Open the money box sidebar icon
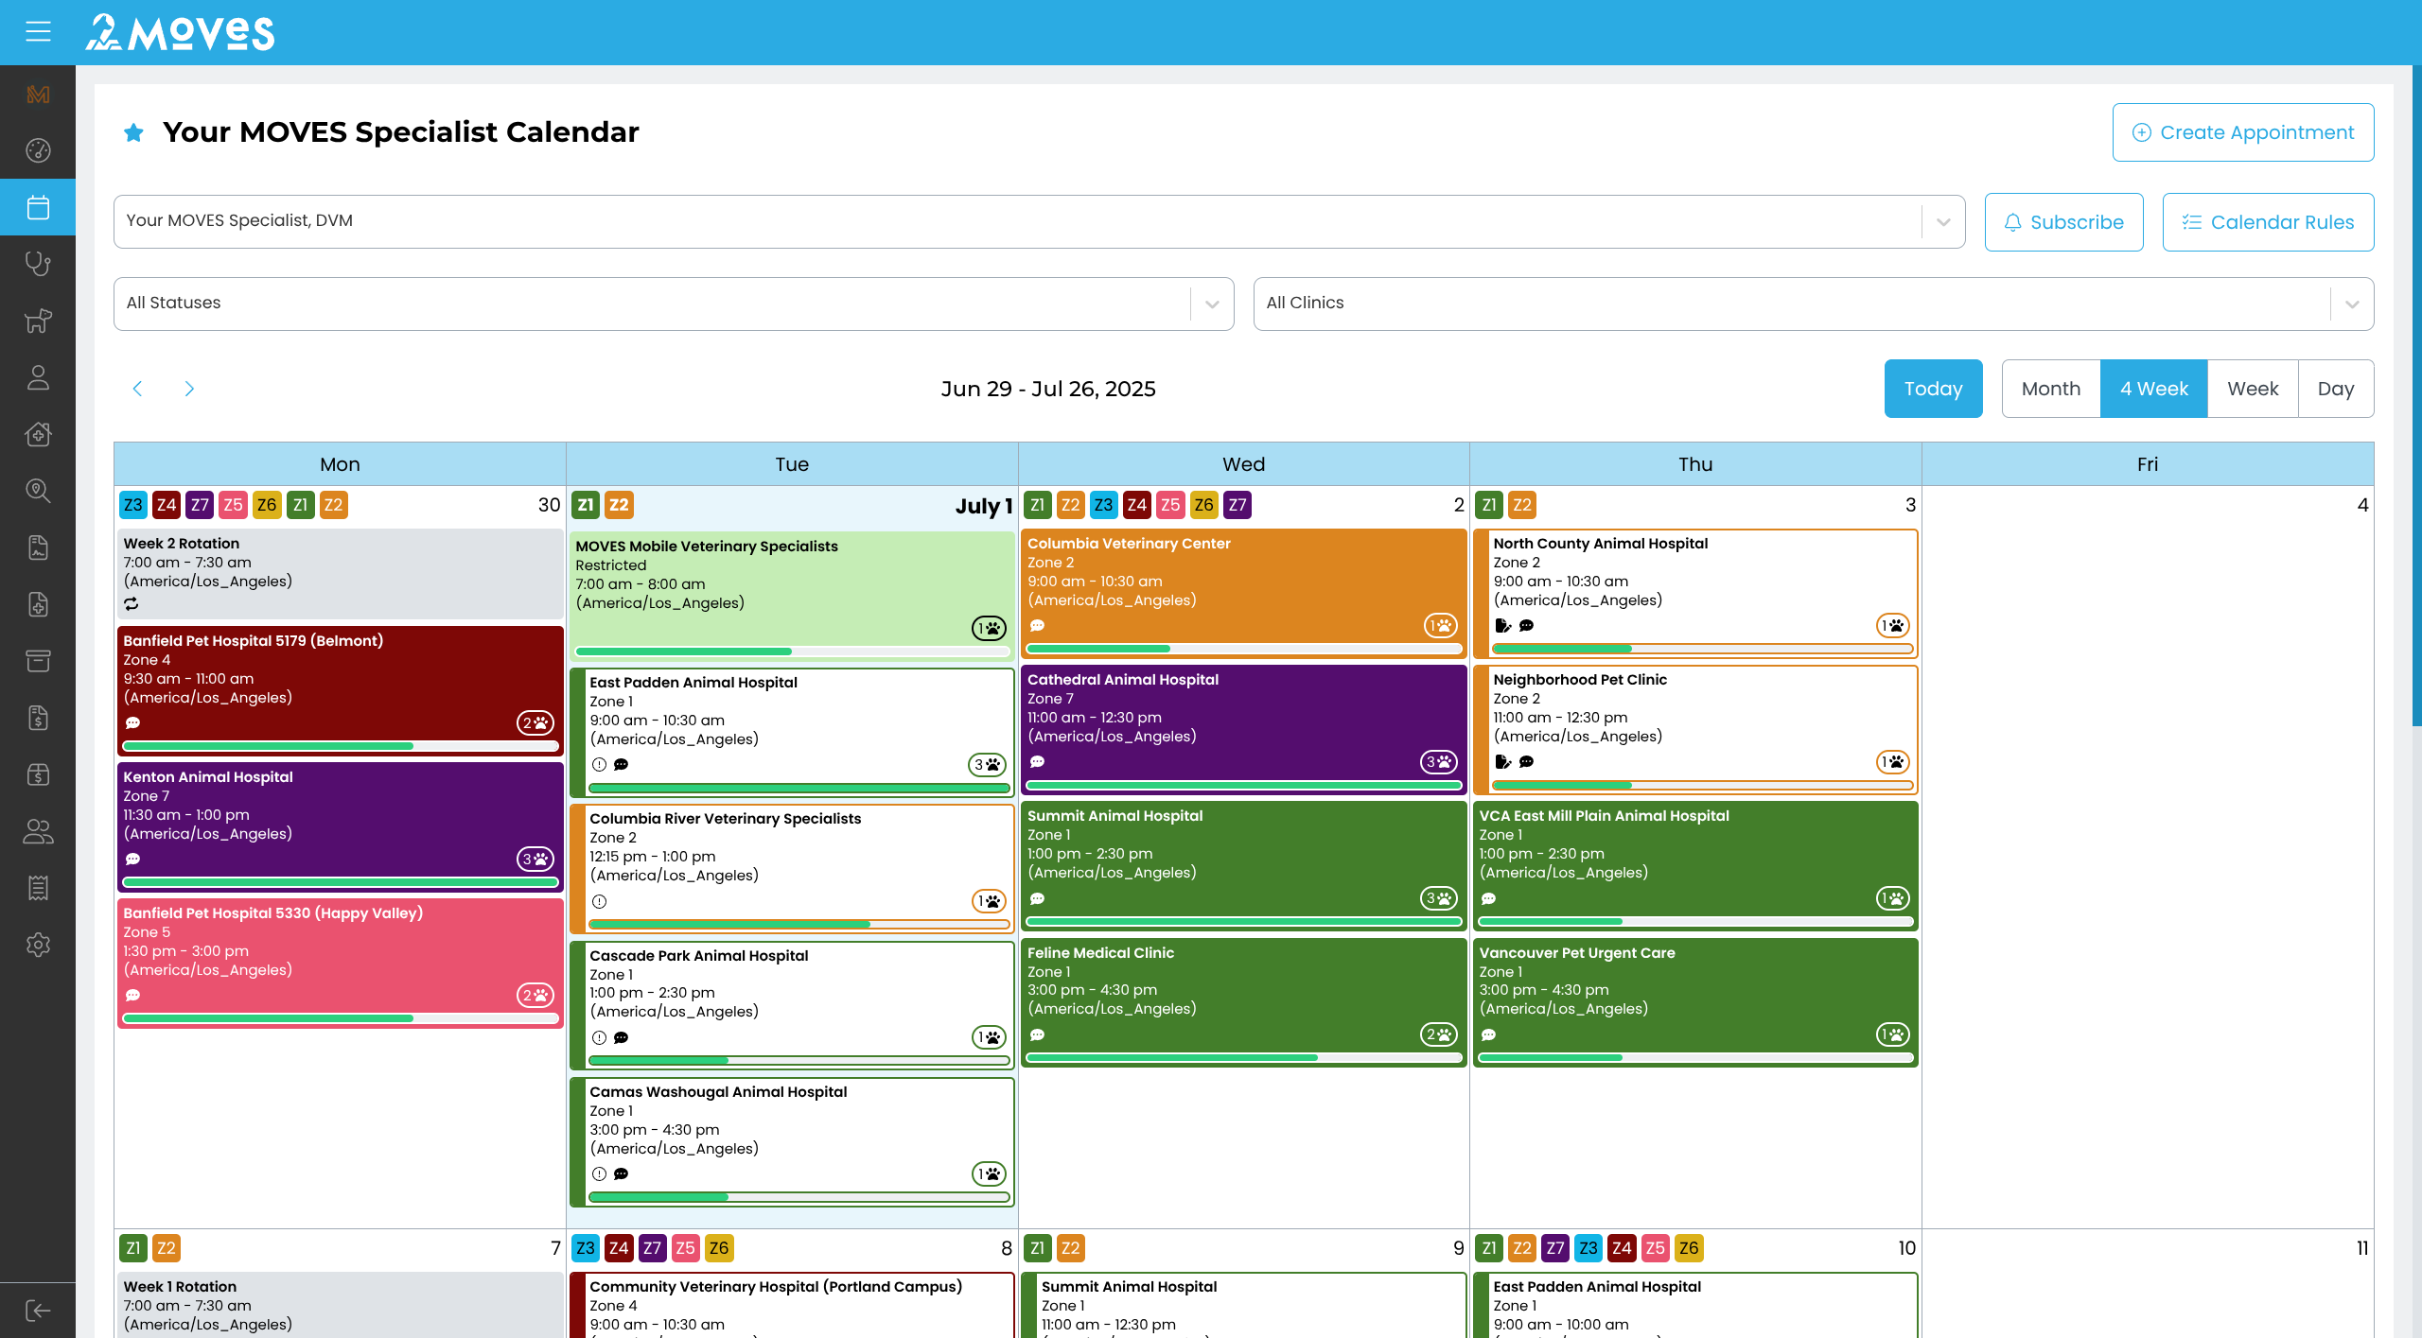This screenshot has width=2422, height=1338. tap(38, 774)
